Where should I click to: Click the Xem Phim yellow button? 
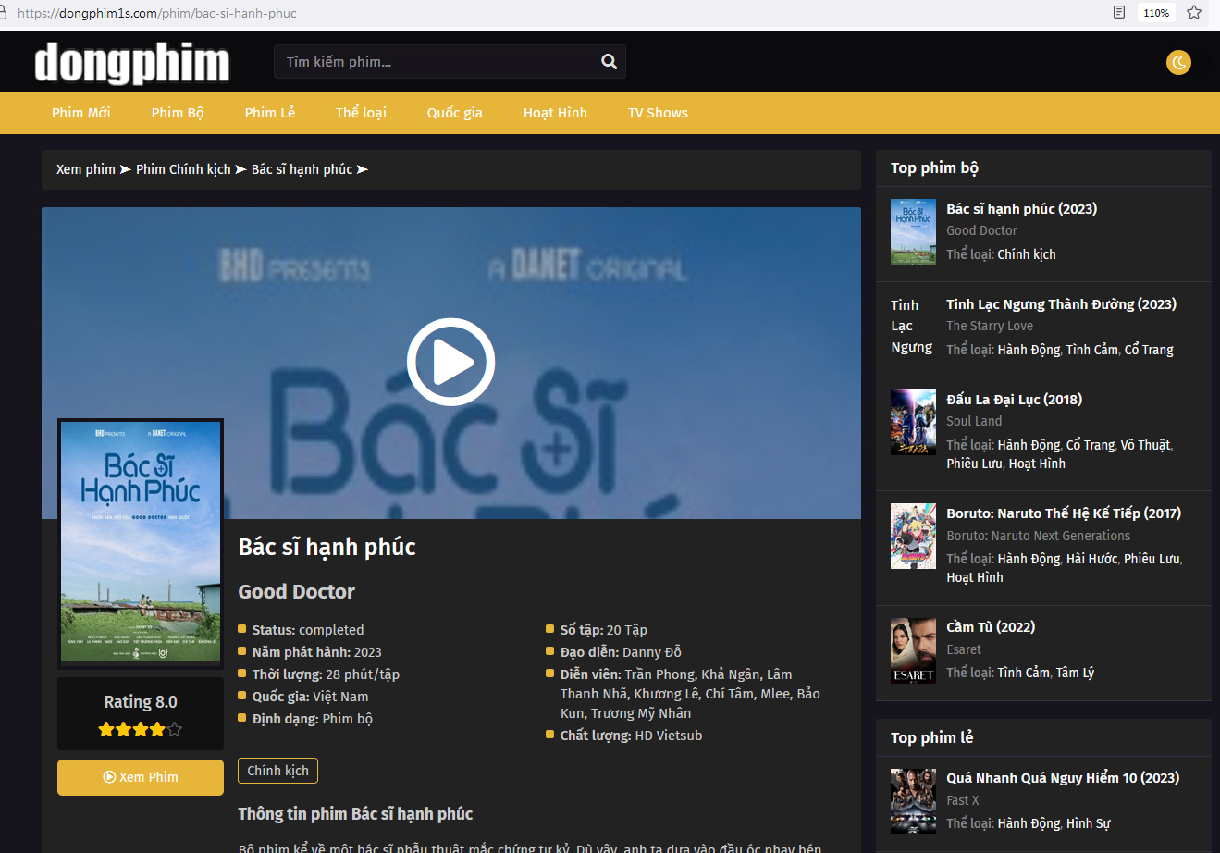(x=141, y=777)
